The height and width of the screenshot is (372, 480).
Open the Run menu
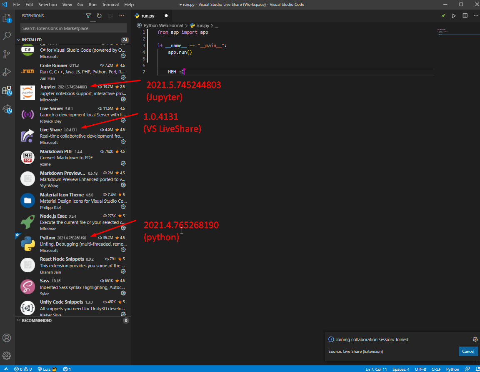pos(92,5)
